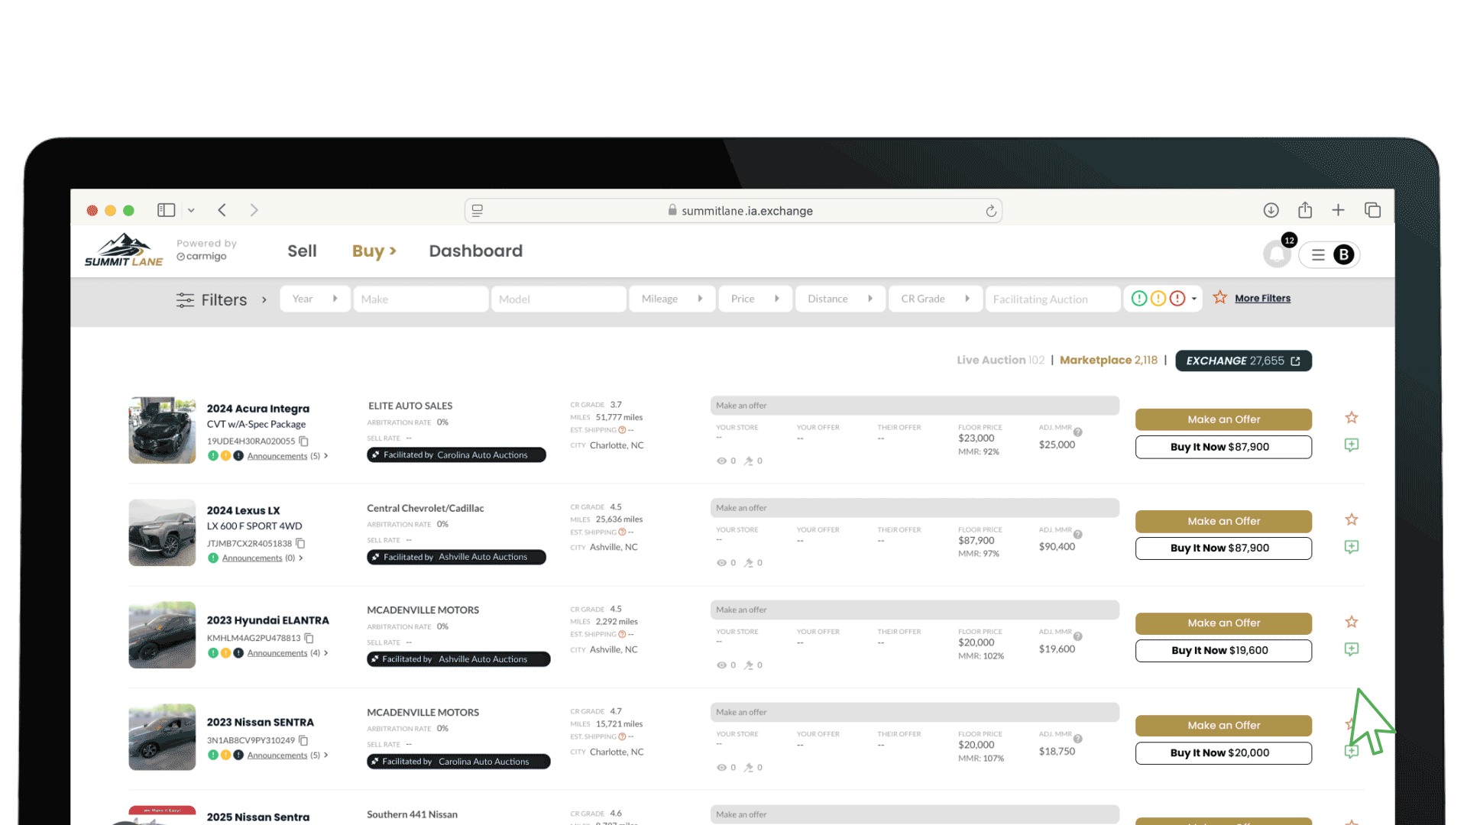Expand the announcement severity icons dropdown
Viewport: 1467px width, 825px height.
(1194, 299)
